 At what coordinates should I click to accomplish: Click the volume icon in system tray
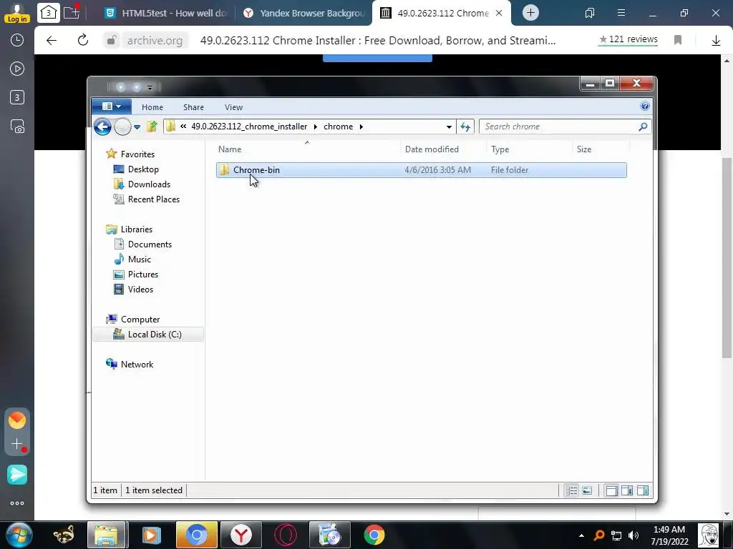(x=634, y=535)
